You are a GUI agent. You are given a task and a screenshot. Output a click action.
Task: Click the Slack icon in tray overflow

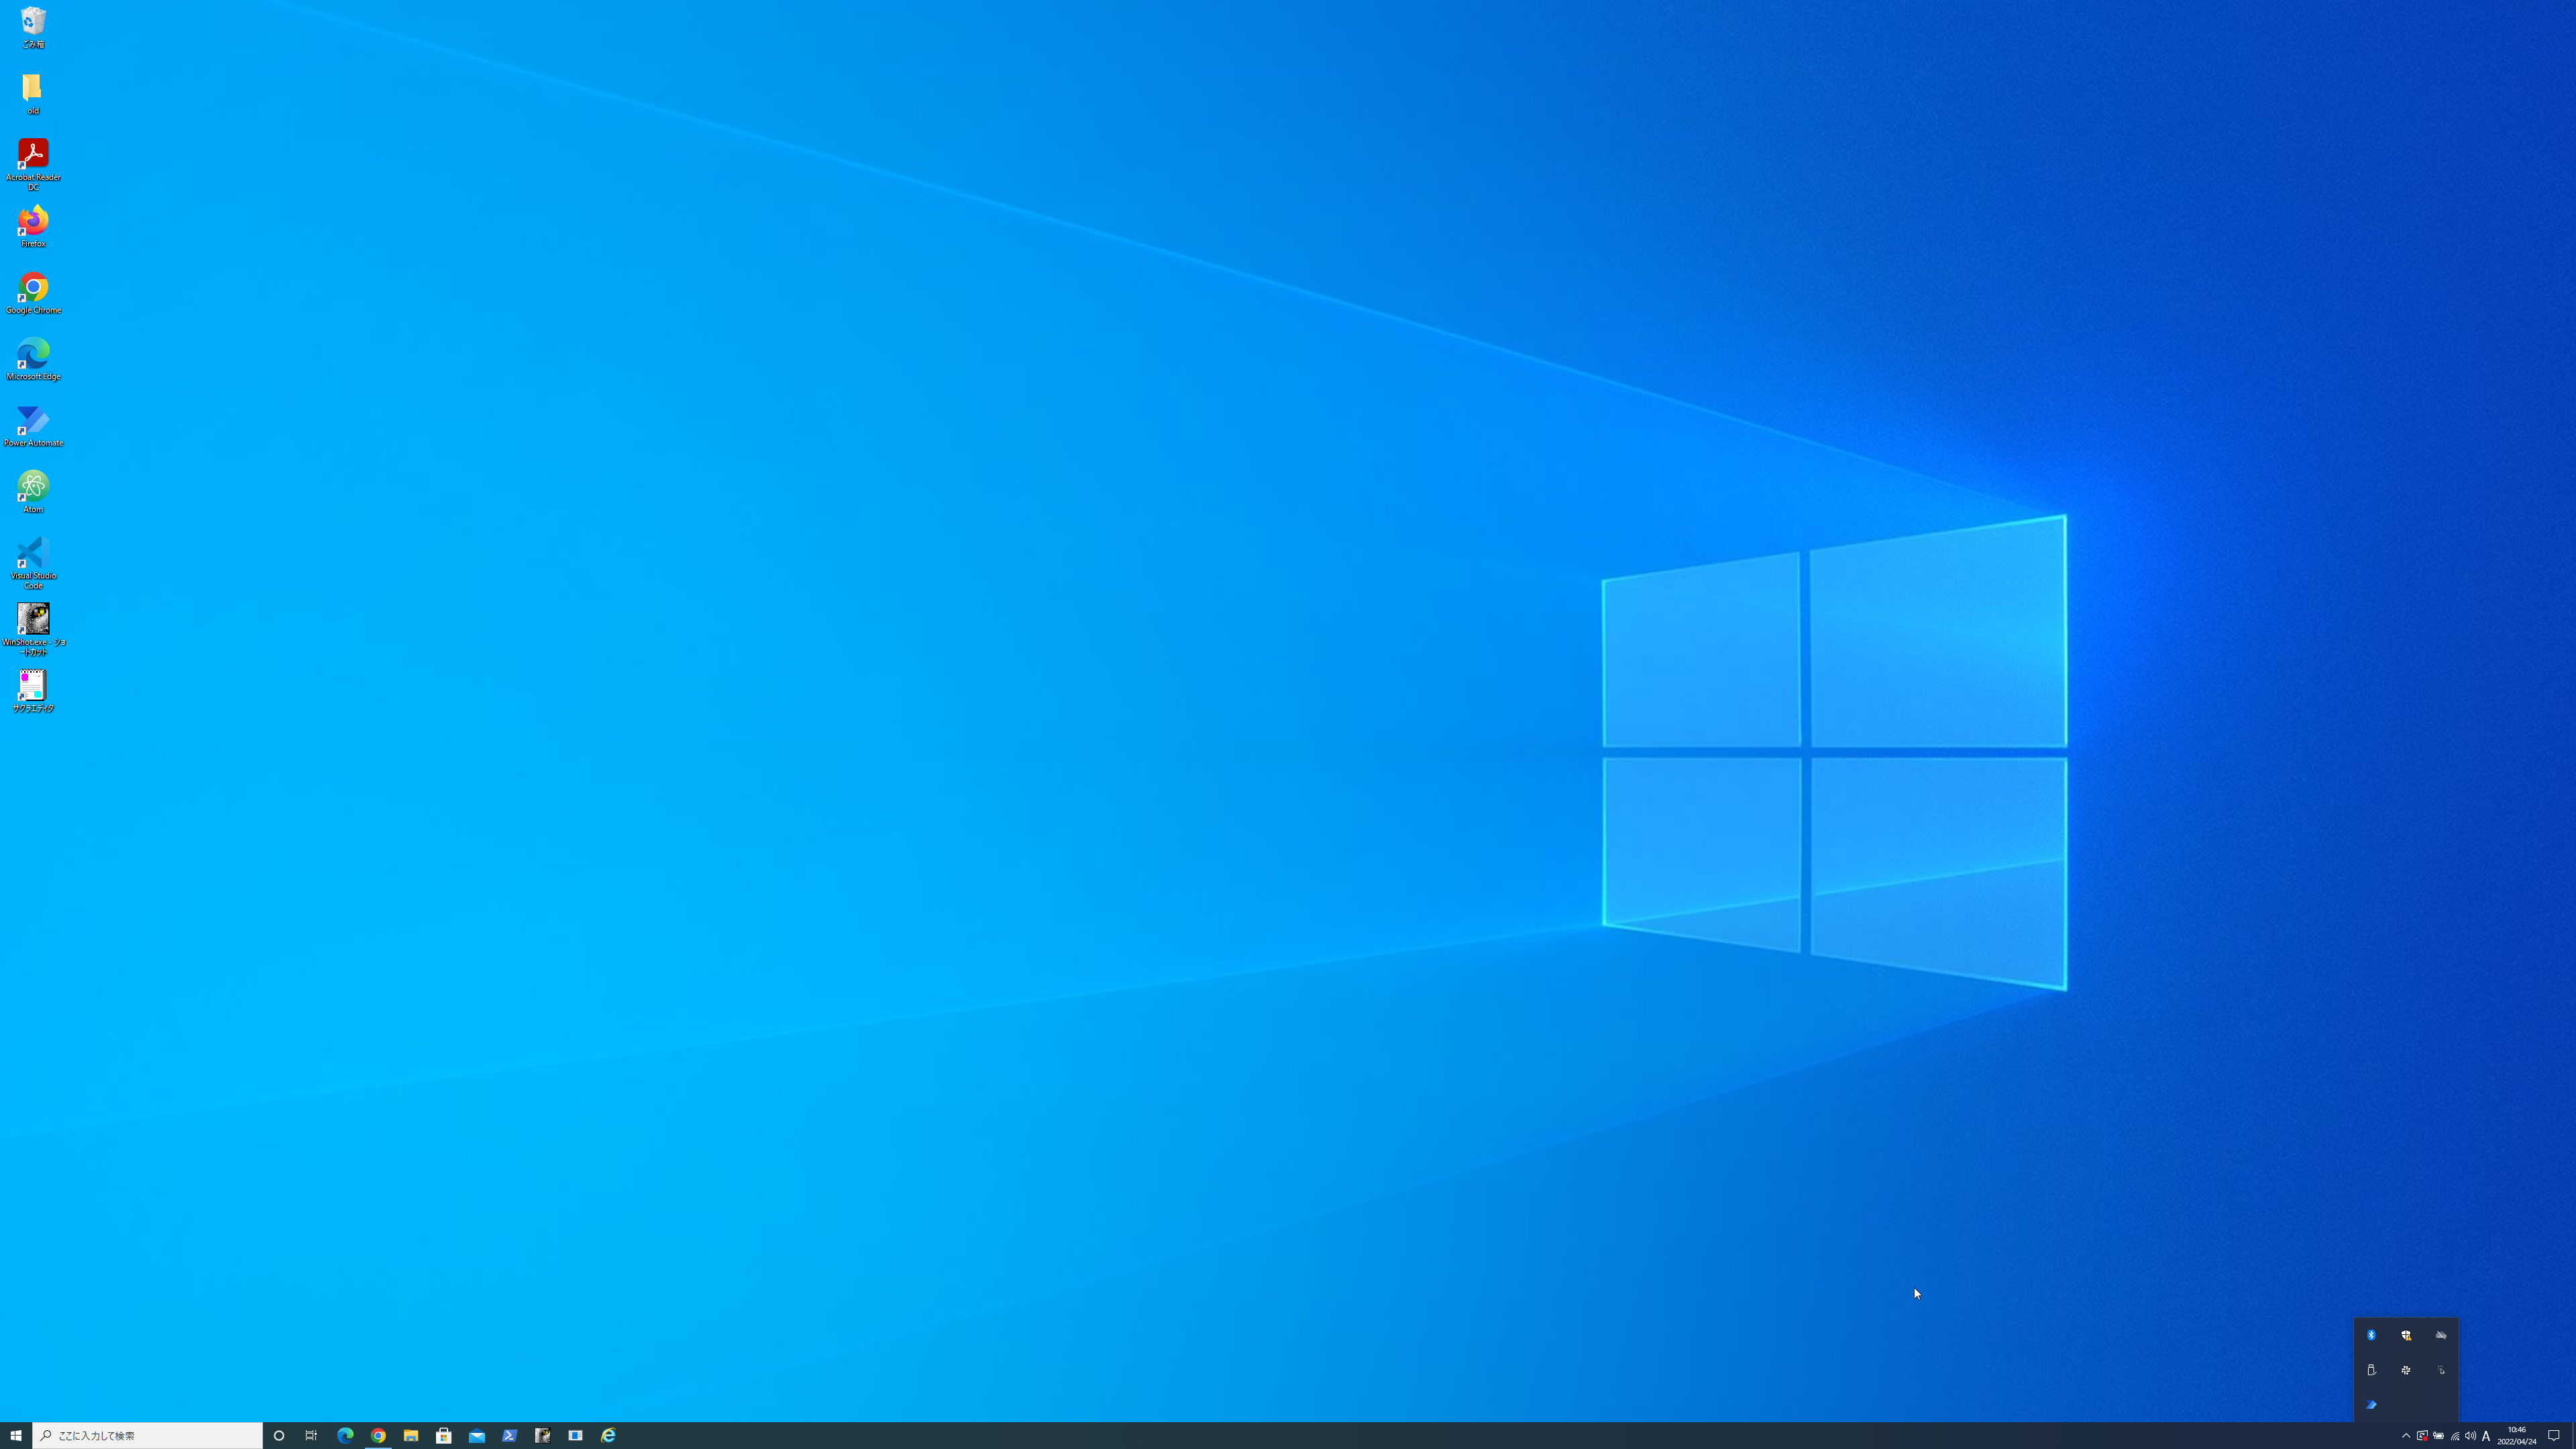(2406, 1370)
